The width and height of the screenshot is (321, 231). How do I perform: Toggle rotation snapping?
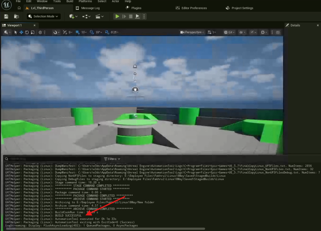pos(91,32)
